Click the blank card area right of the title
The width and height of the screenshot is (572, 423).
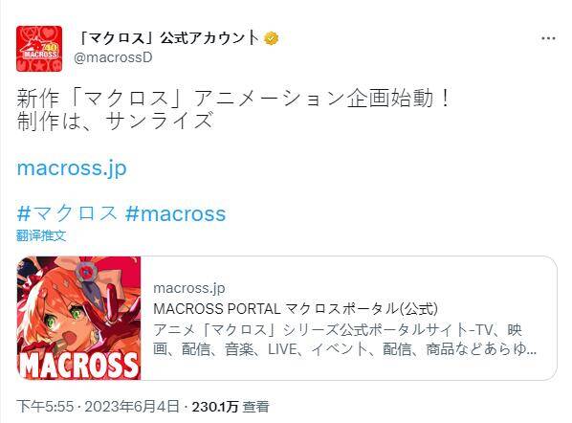pos(496,309)
